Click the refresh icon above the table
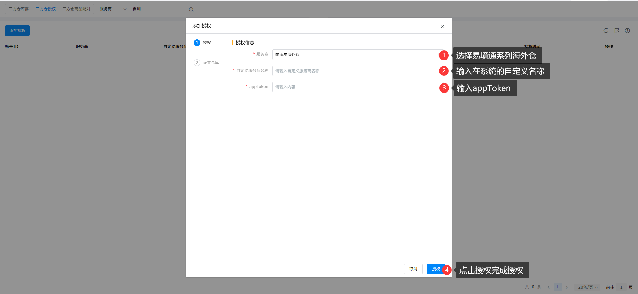638x294 pixels. [606, 31]
